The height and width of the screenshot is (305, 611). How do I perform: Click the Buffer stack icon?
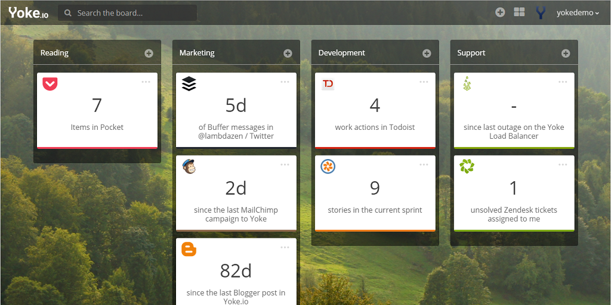click(189, 84)
